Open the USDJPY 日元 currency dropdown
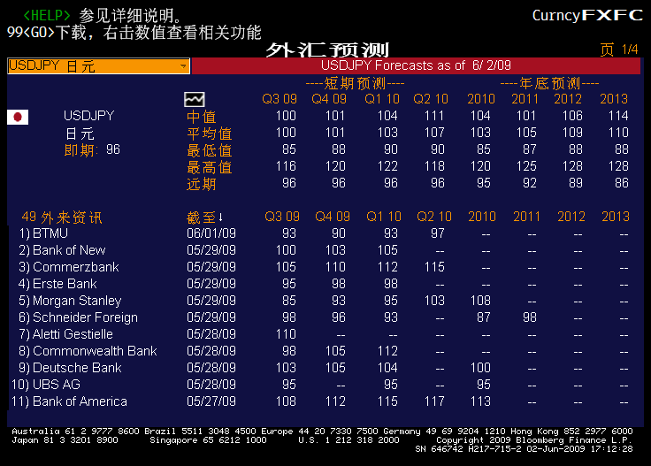 99,66
